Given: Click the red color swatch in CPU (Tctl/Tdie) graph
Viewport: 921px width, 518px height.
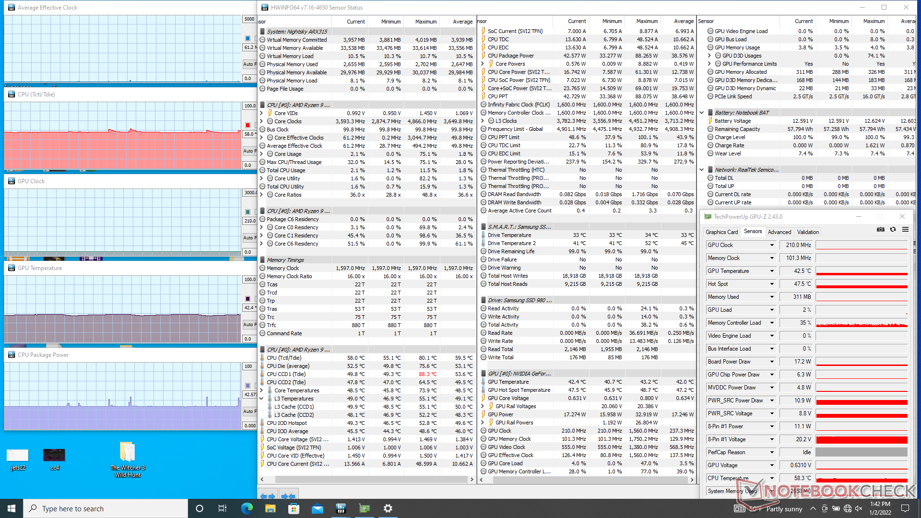Looking at the screenshot, I should (248, 125).
